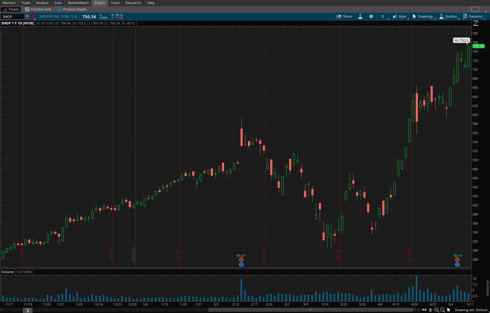Click the Share arrow icon
The image size is (490, 313).
click(x=339, y=16)
